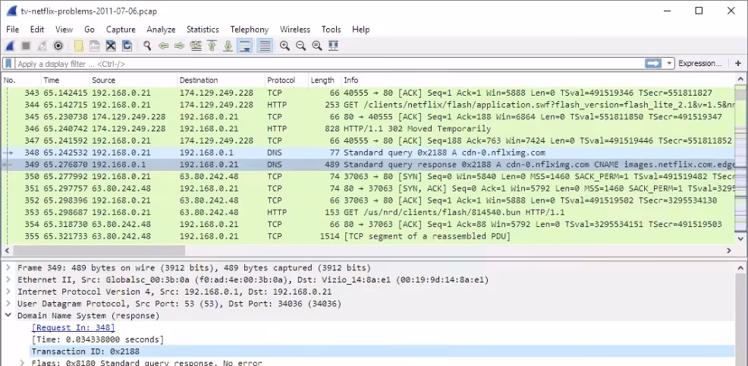This screenshot has height=366, width=748.
Task: Reload this capture file icon
Action: [127, 46]
